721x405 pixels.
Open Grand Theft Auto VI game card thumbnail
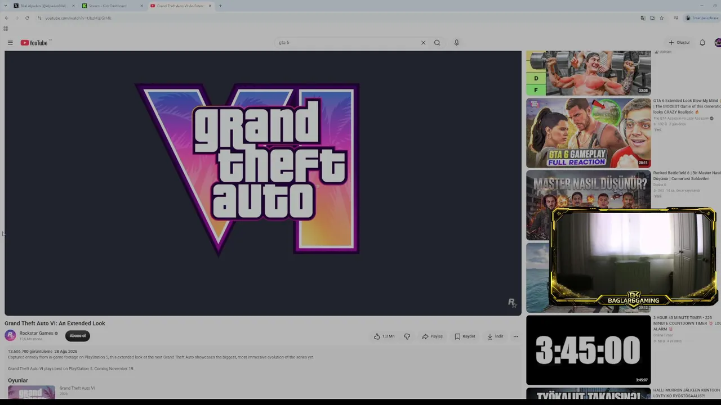32,391
